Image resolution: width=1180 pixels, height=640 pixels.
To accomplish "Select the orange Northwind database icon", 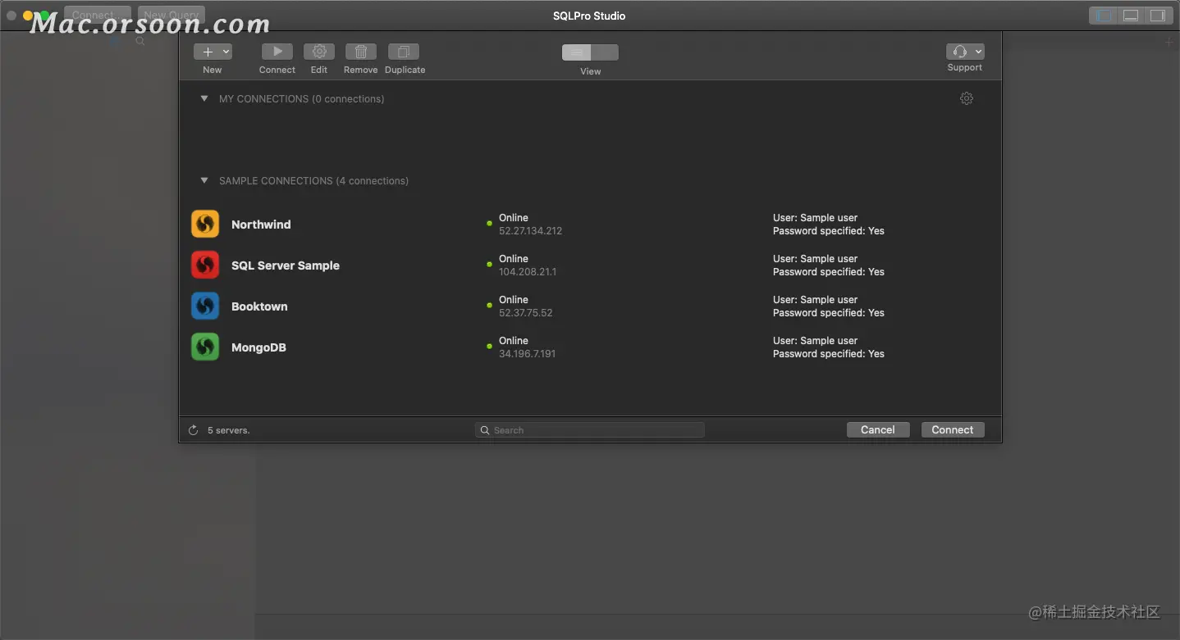I will tap(205, 224).
